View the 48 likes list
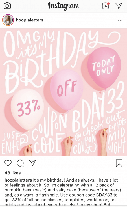The width and height of the screenshot is (127, 207). click(13, 173)
